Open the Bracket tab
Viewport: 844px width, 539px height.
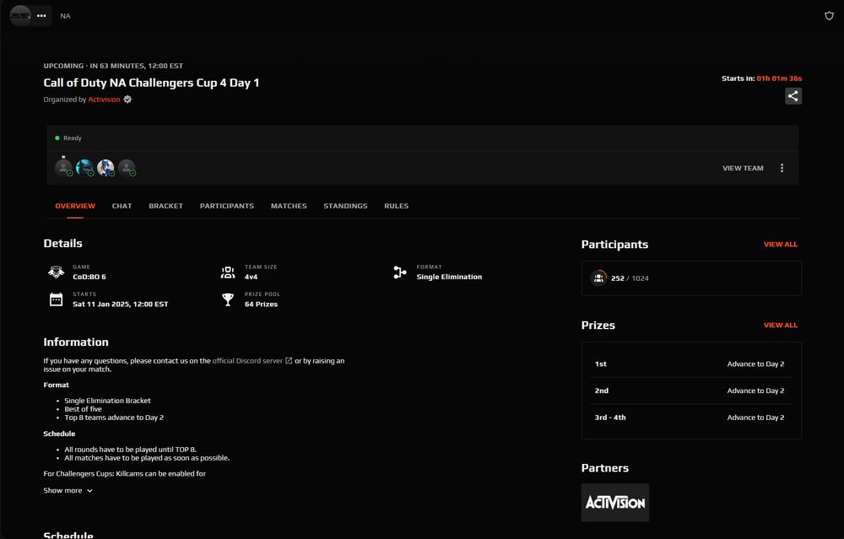point(165,206)
